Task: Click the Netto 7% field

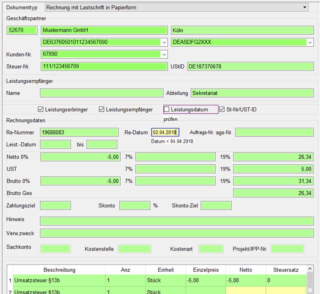Action: (176, 157)
